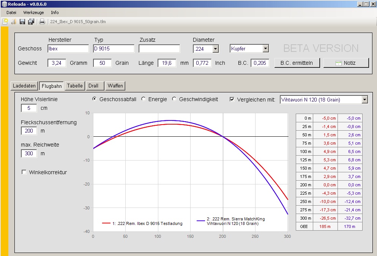Open the Notiz note button
This screenshot has height=256, width=377.
click(346, 63)
